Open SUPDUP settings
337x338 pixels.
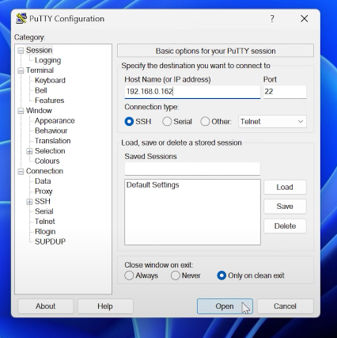[50, 241]
